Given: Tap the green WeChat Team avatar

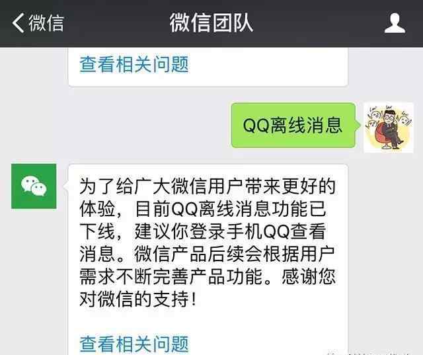Looking at the screenshot, I should click(34, 186).
